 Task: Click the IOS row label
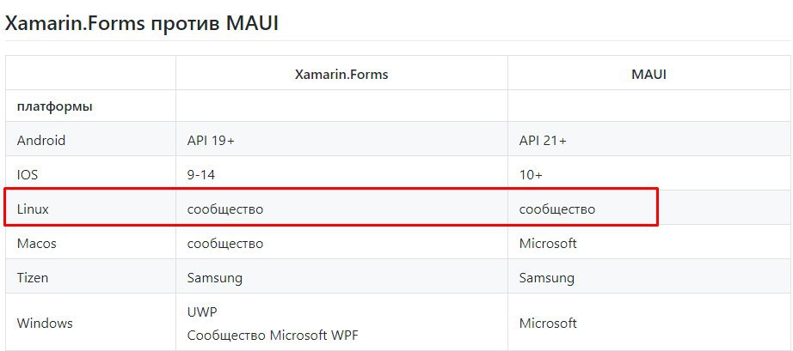click(x=28, y=175)
